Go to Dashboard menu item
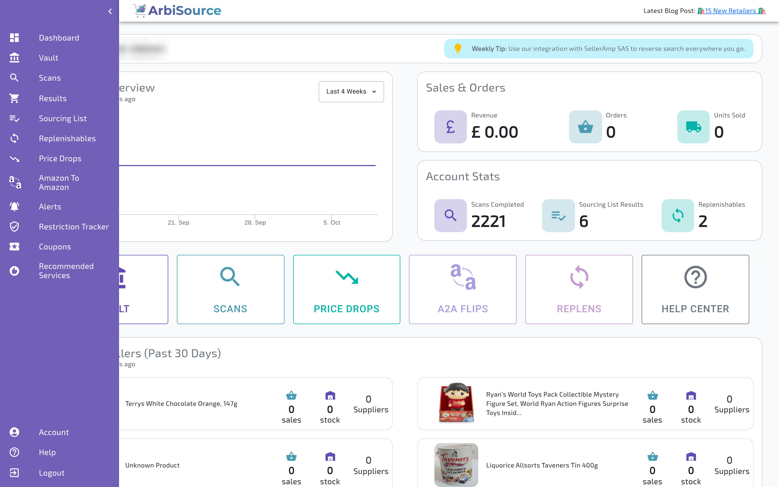The image size is (779, 487). [59, 38]
